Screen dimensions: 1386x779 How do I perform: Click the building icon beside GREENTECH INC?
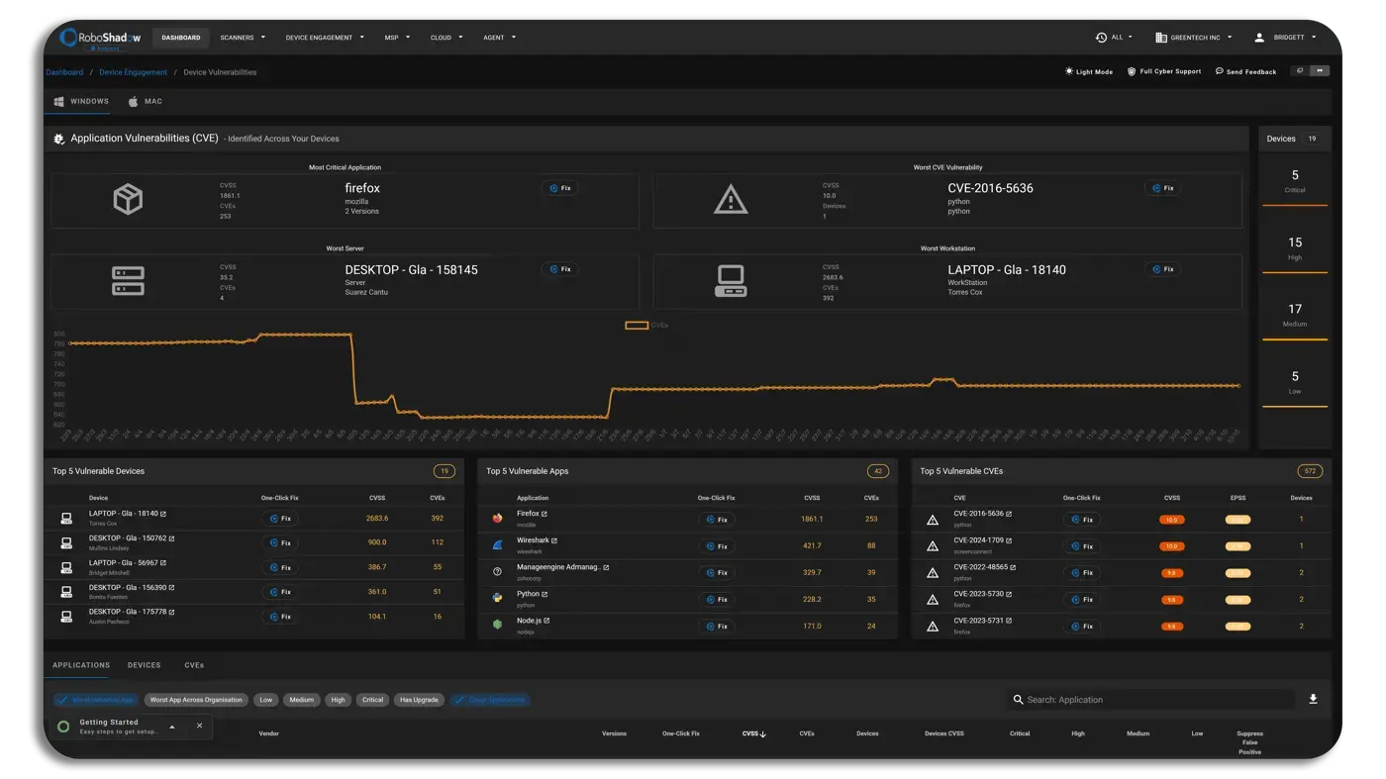[x=1161, y=38]
